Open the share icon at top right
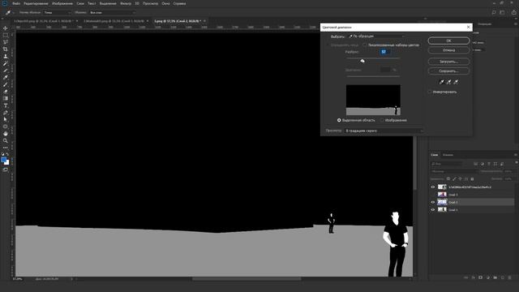This screenshot has width=519, height=292. point(513,13)
